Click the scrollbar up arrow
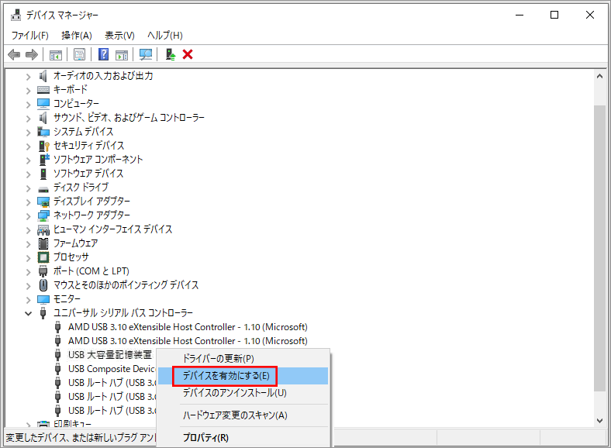This screenshot has width=611, height=448. (599, 77)
